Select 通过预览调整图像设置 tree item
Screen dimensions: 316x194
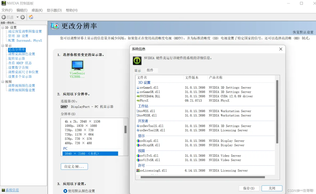(25, 31)
